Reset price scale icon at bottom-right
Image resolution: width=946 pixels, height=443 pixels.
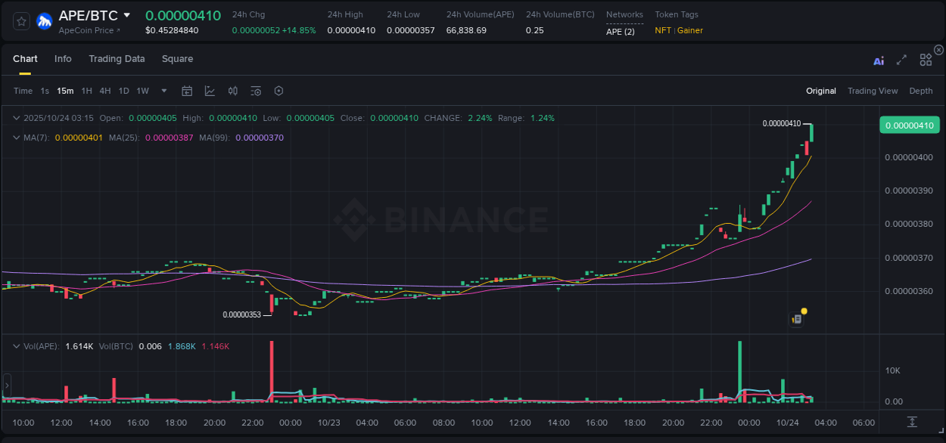(912, 421)
